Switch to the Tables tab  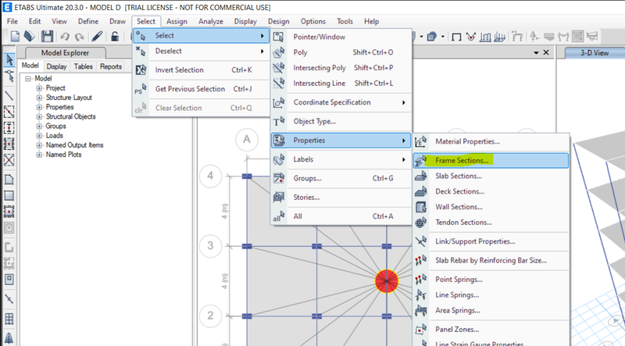(x=84, y=66)
